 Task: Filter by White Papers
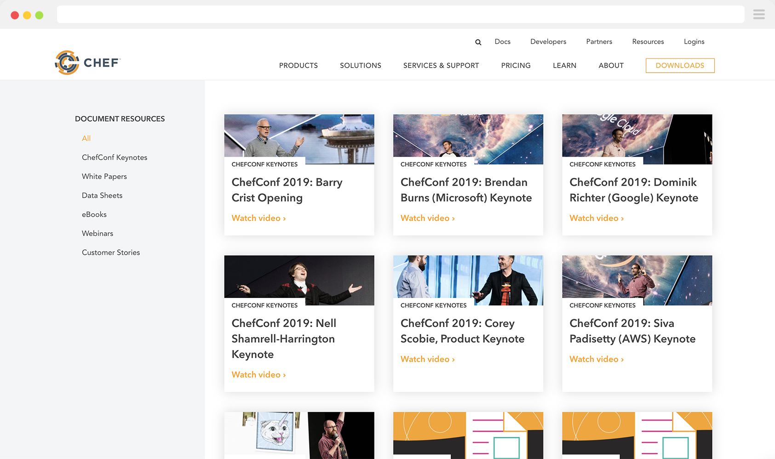pos(104,176)
